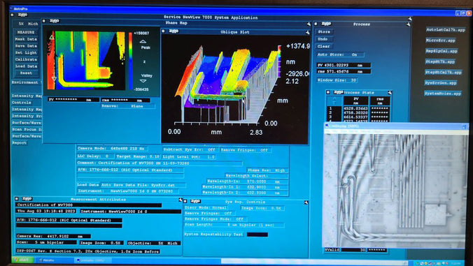
Task: Edit the Wavelength-In 1 field
Action: click(x=245, y=187)
